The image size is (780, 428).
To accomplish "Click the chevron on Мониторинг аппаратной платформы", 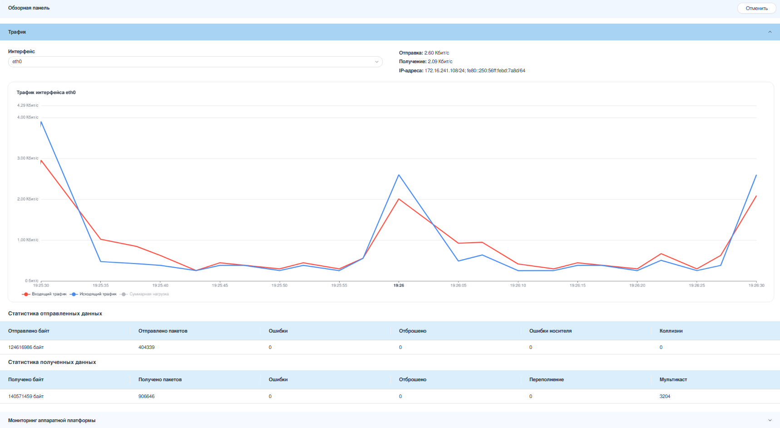I will (x=770, y=420).
